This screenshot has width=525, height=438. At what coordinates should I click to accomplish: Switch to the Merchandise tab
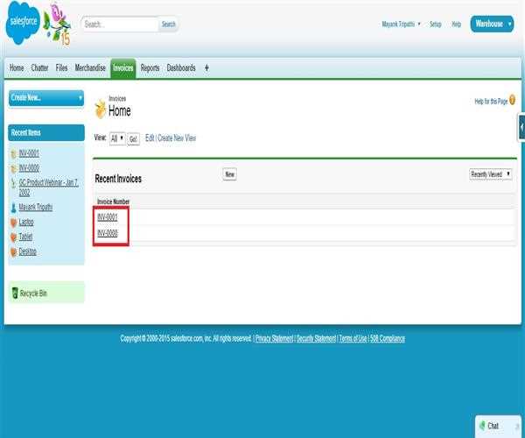tap(90, 67)
